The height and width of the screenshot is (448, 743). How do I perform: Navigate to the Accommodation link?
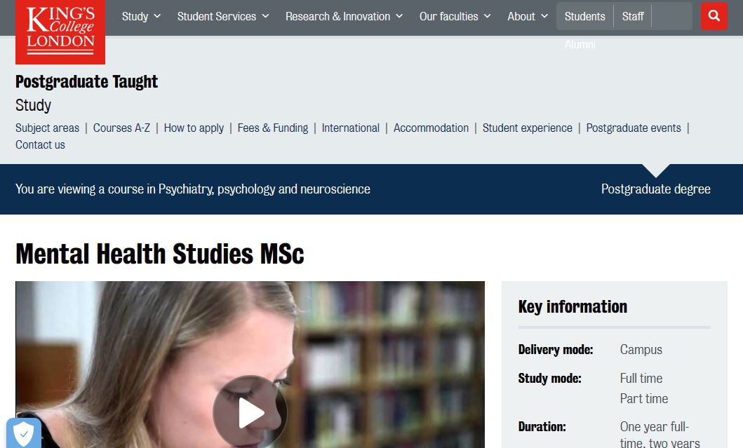pos(431,128)
